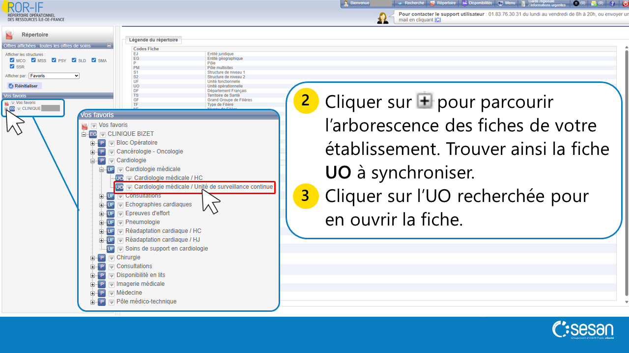The image size is (629, 353).
Task: Open the Recherche menu in top bar
Action: coord(410,3)
